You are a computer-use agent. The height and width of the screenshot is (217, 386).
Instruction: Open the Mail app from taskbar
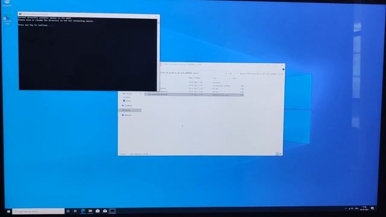tap(105, 211)
